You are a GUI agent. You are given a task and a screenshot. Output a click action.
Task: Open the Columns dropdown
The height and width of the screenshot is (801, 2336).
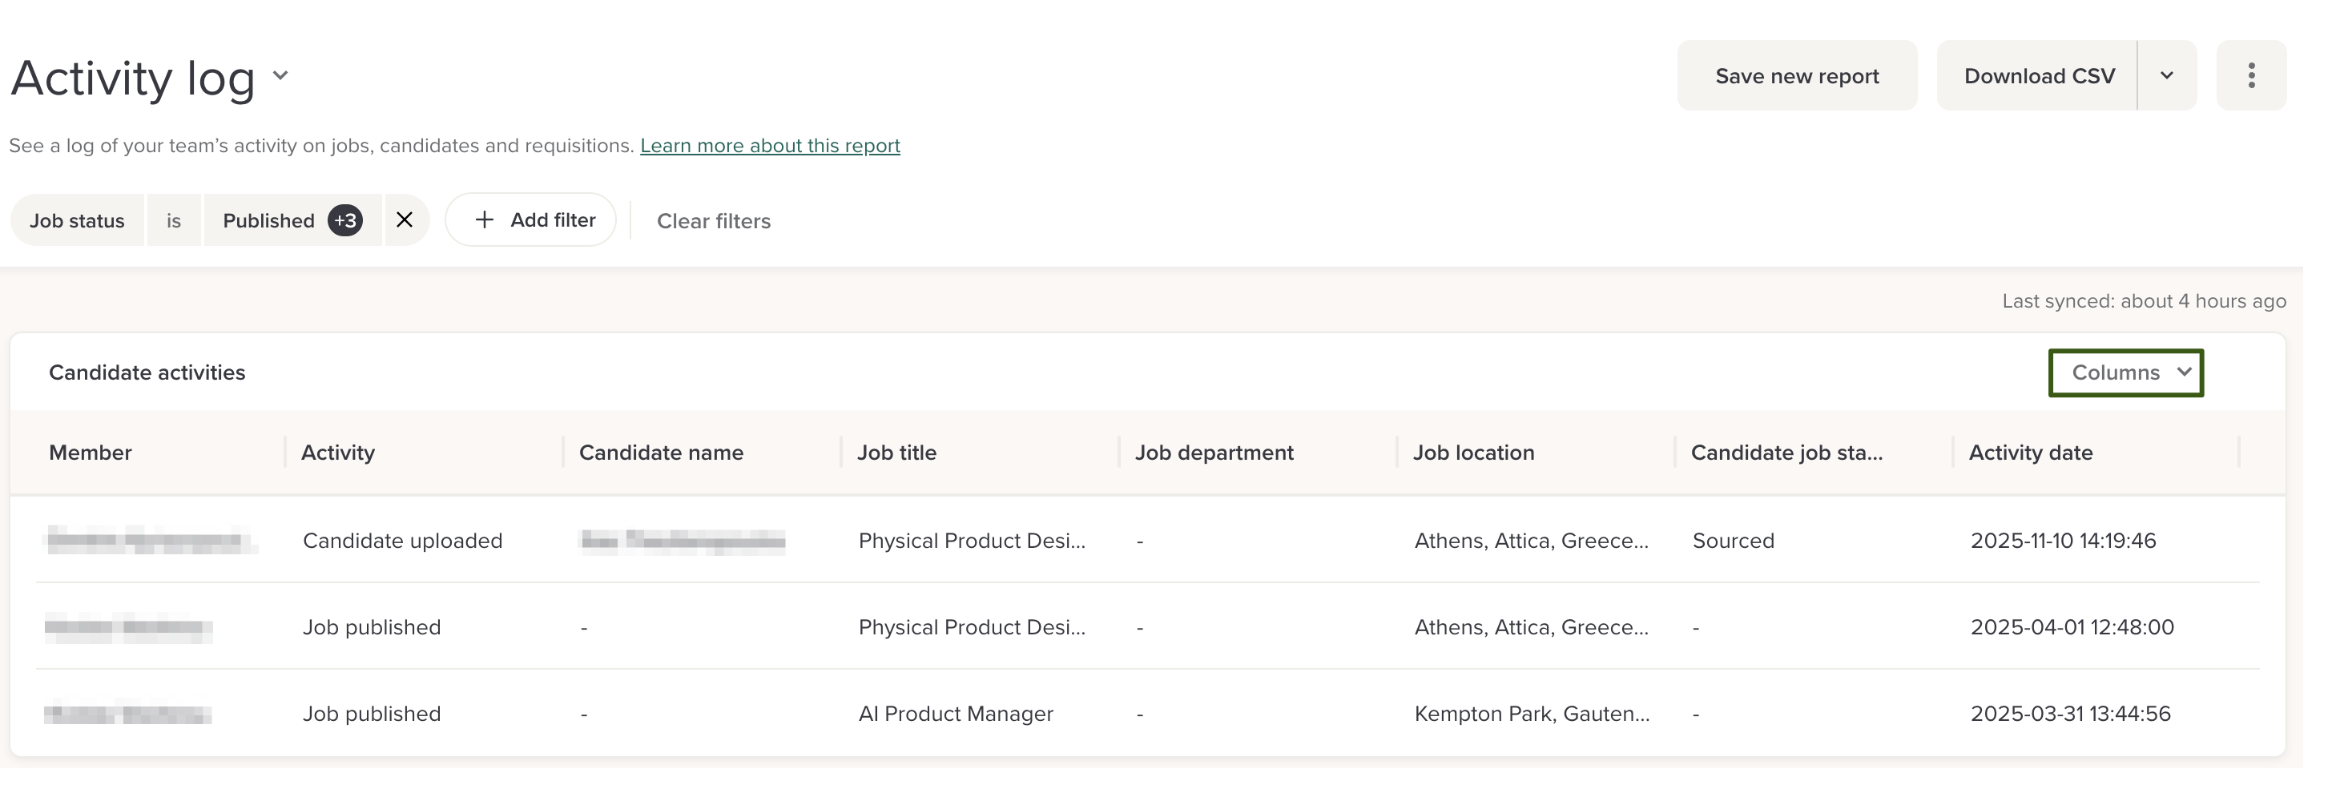(x=2125, y=372)
